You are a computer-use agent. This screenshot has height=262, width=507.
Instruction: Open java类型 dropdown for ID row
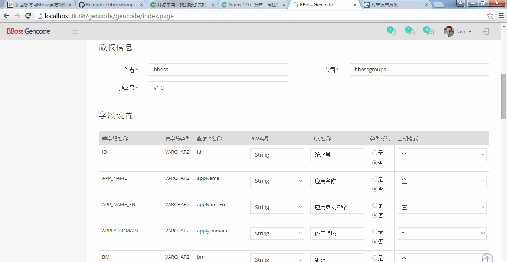click(x=277, y=155)
